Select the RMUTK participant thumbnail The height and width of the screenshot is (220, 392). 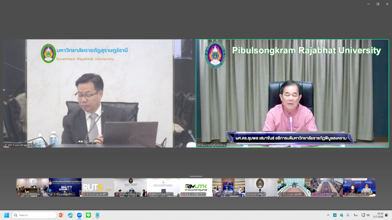coord(196,187)
